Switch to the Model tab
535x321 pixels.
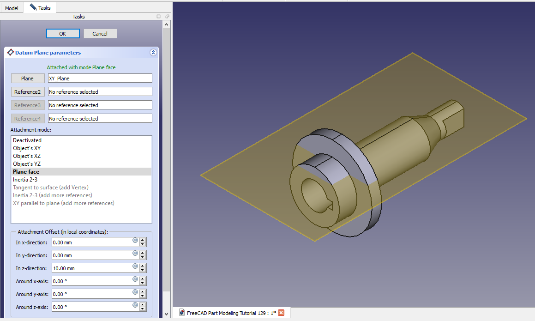click(12, 8)
